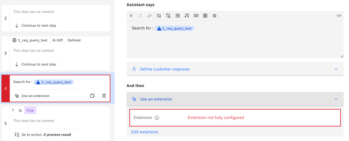
Task: Delete step 4 with the trash icon
Action: coord(104,96)
